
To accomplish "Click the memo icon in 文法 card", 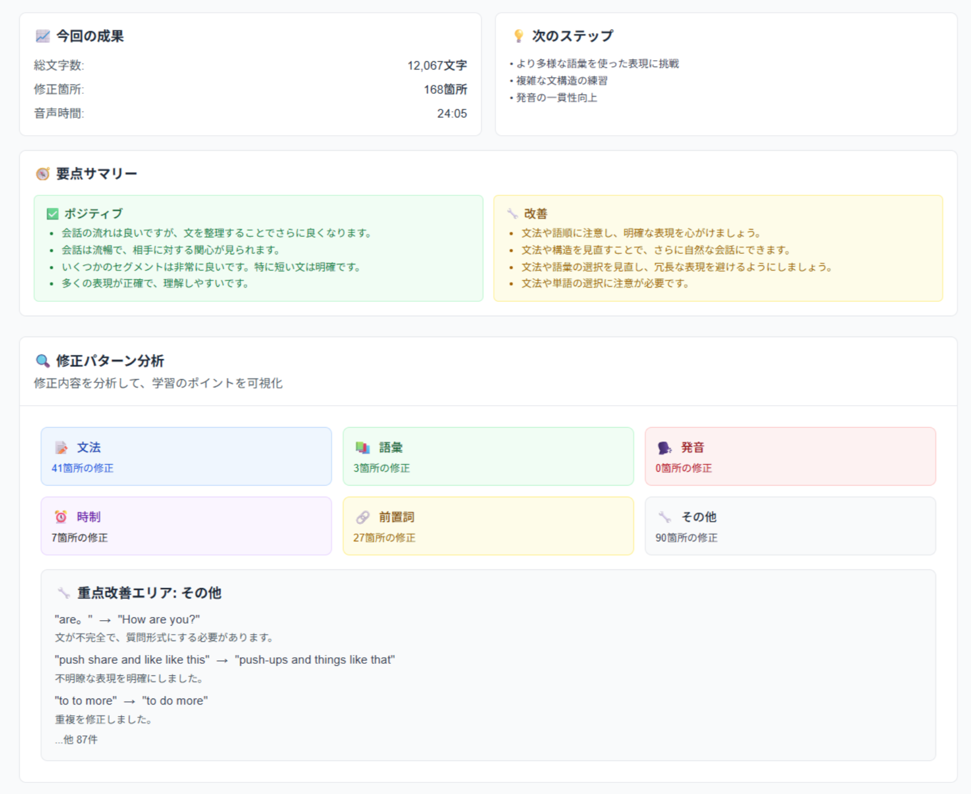I will (61, 447).
